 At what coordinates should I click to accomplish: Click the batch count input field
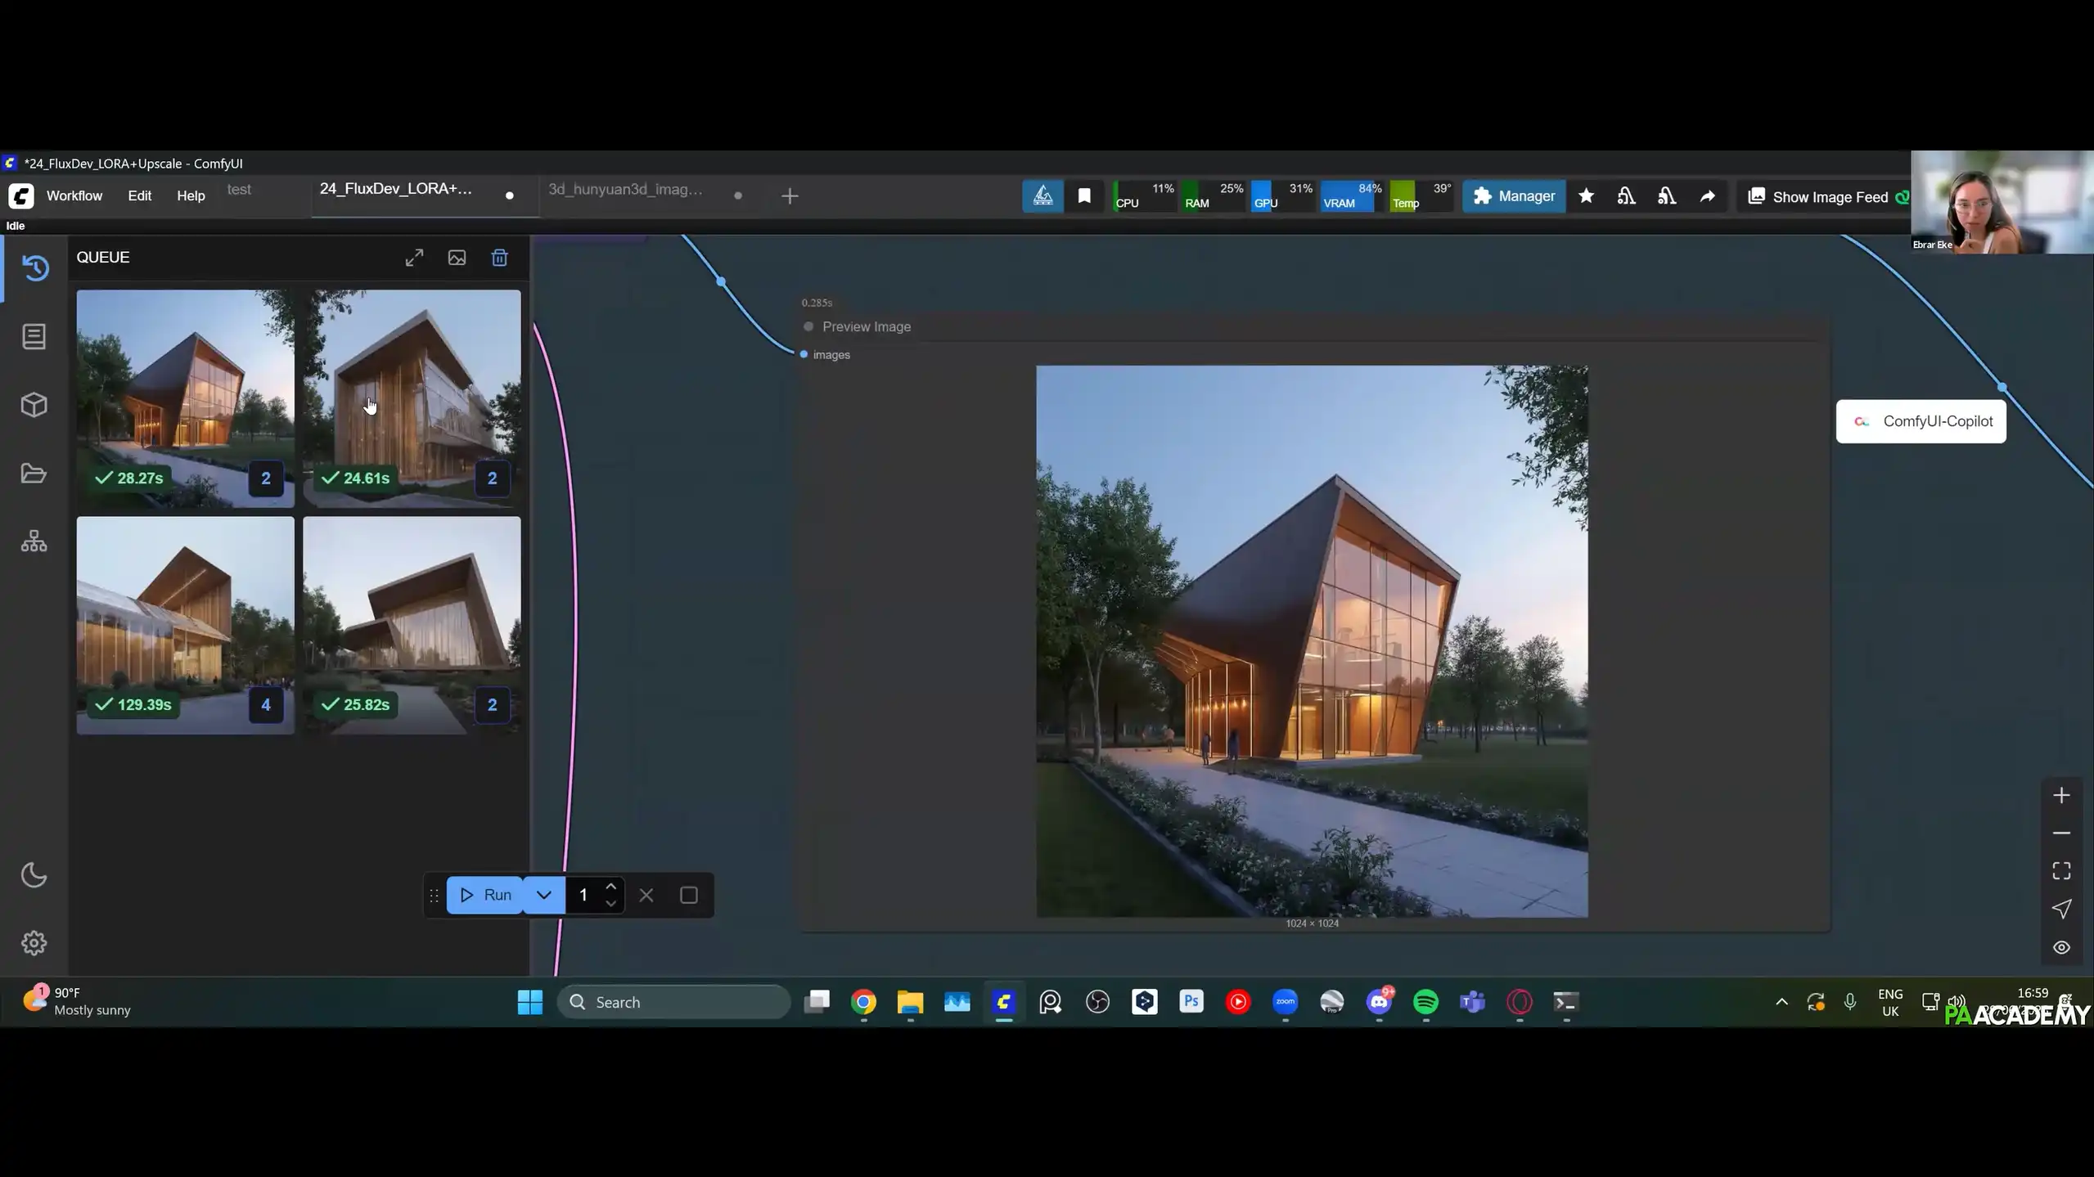585,895
